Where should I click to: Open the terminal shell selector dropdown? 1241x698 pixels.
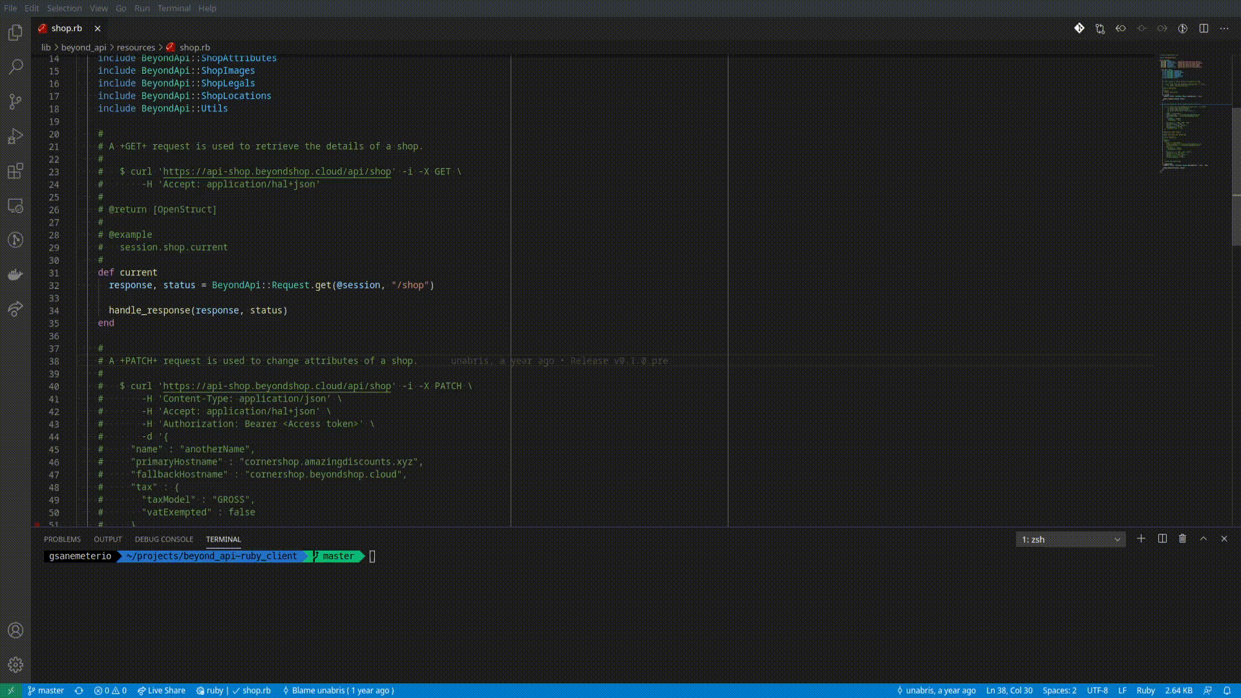point(1070,539)
